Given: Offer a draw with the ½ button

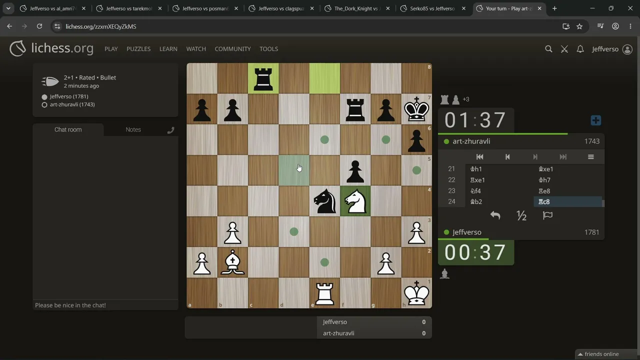Looking at the screenshot, I should point(521,215).
